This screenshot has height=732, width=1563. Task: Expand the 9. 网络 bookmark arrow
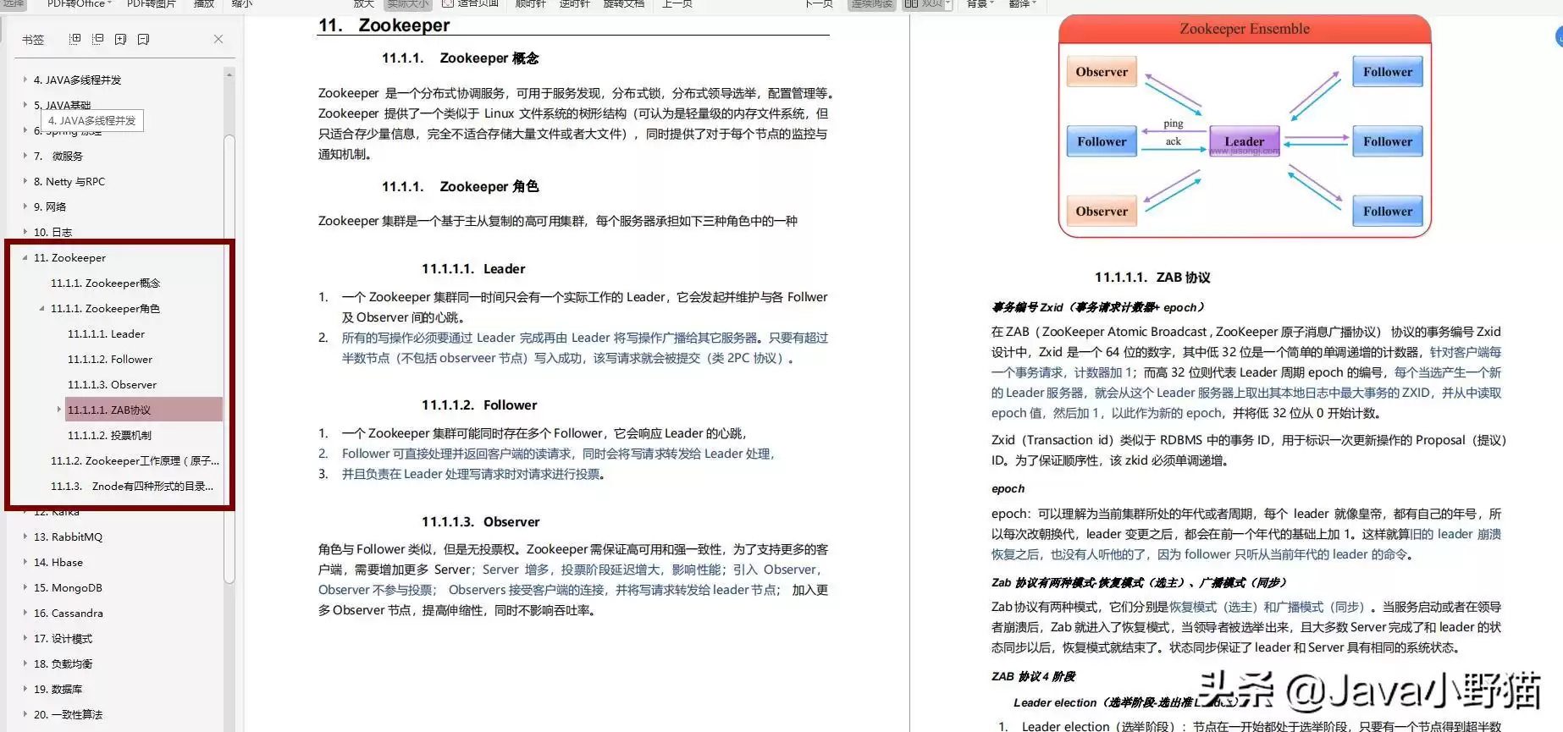[x=25, y=206]
